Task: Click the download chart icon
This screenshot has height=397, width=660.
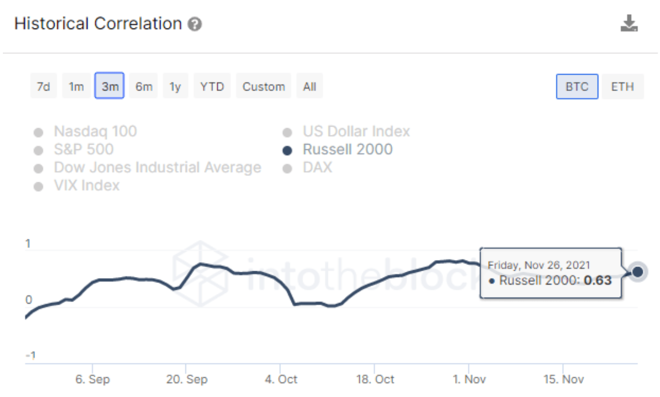Action: (x=630, y=23)
